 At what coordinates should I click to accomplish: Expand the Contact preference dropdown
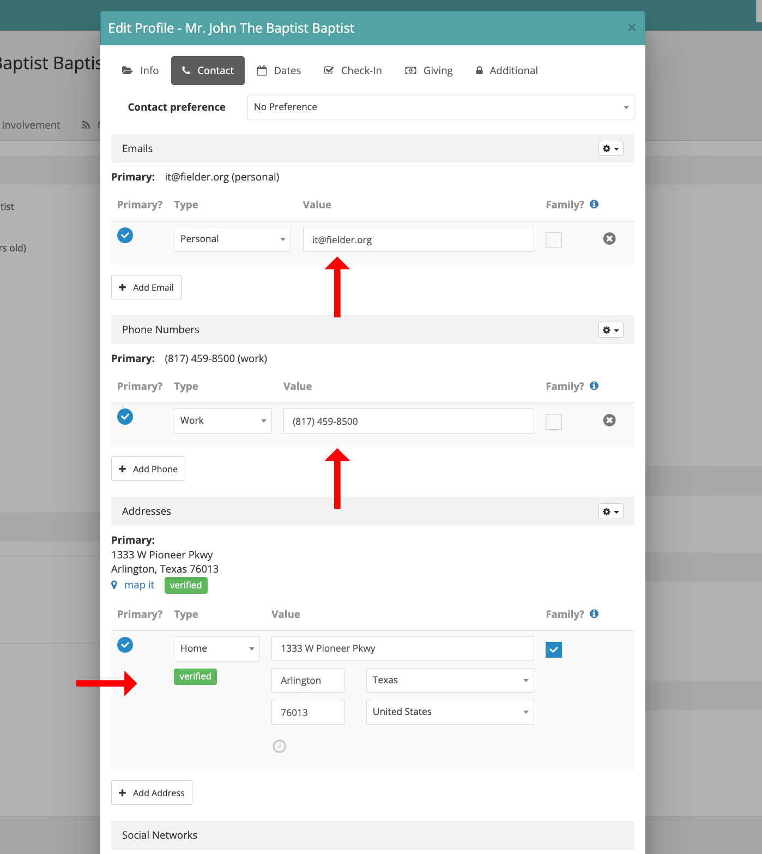(440, 107)
